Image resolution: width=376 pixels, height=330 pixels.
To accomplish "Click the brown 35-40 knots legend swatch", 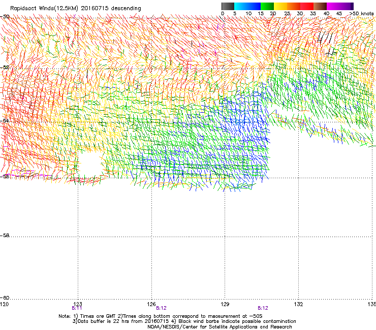I will (320, 6).
